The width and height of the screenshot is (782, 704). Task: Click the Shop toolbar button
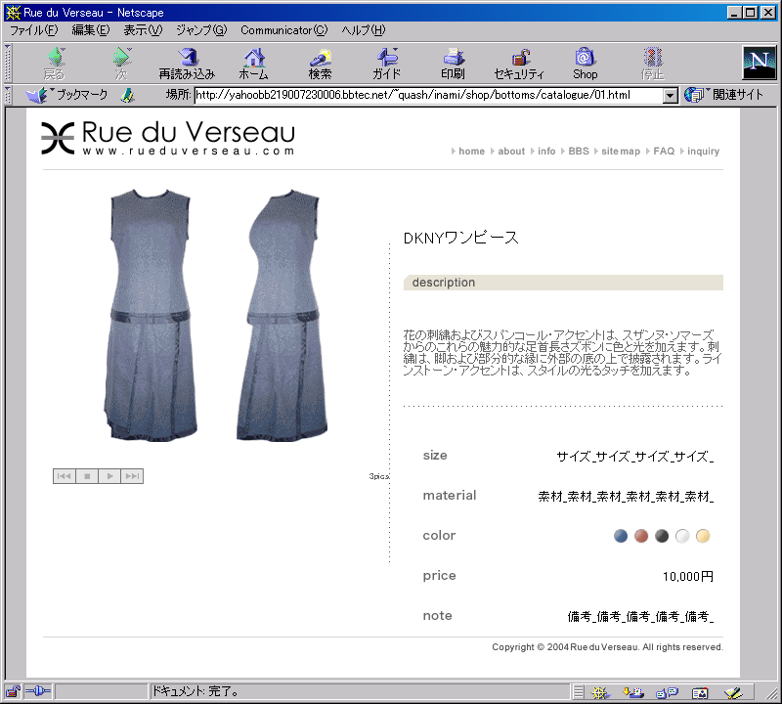coord(585,64)
